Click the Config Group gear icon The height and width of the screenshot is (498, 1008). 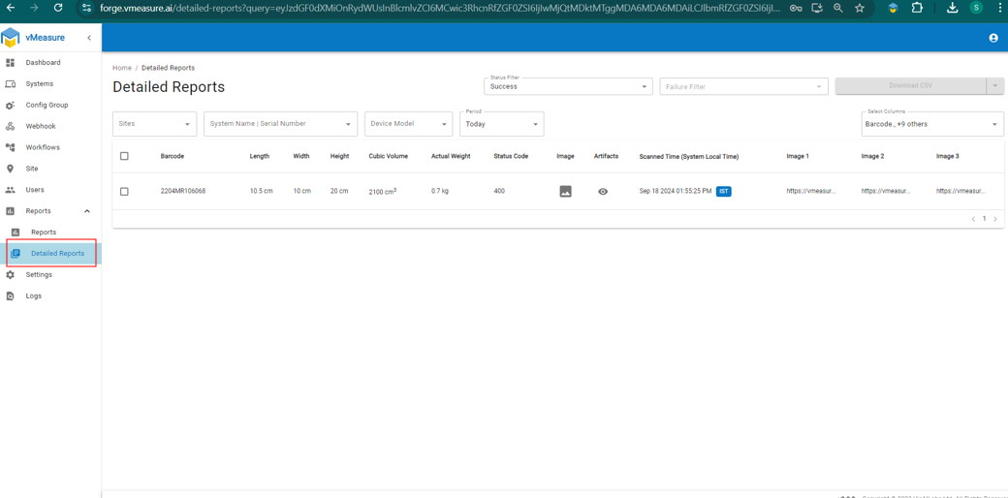tap(11, 105)
